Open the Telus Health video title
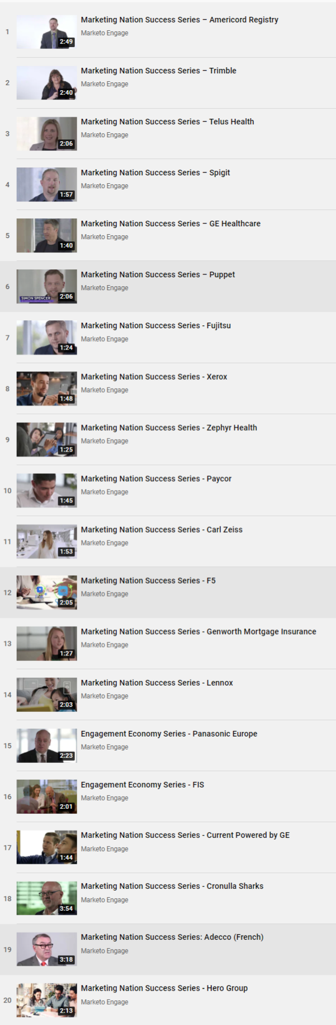This screenshot has height=1025, width=336. click(167, 122)
